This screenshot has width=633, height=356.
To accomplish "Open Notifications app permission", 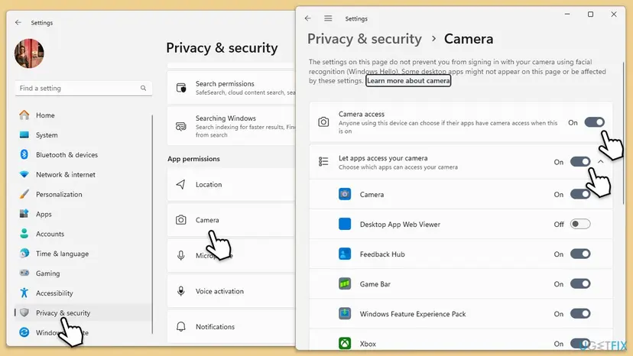I will click(232, 326).
